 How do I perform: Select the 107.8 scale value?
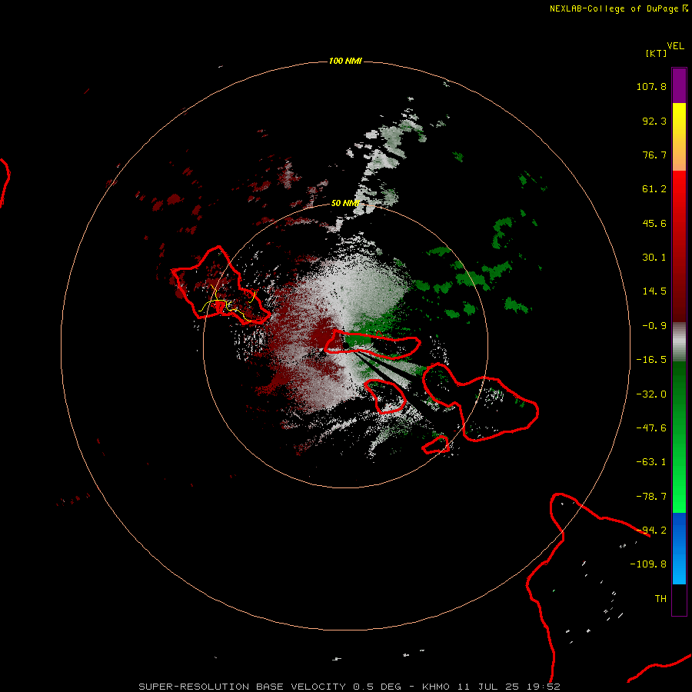[651, 86]
